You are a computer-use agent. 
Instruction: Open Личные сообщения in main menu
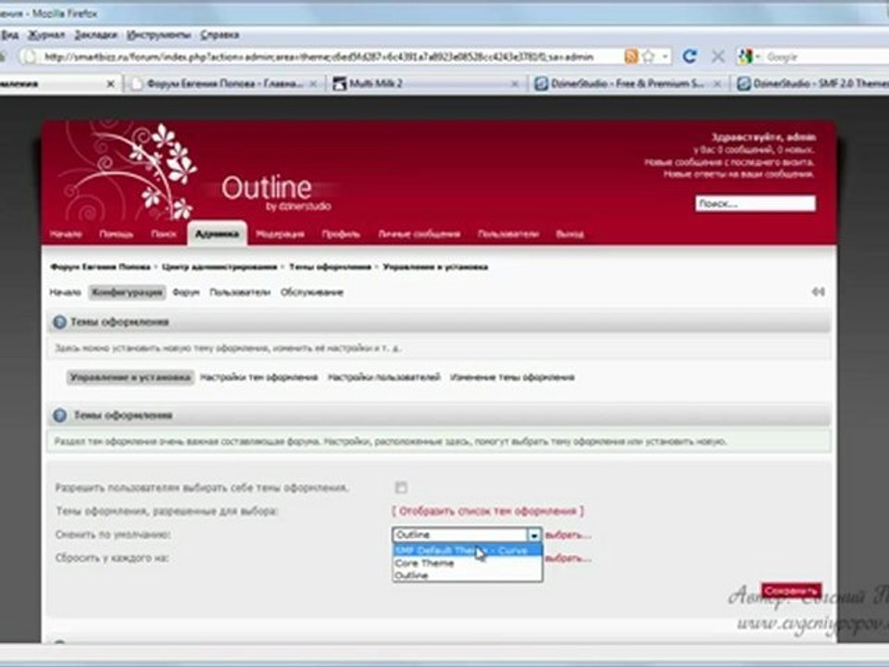[419, 233]
